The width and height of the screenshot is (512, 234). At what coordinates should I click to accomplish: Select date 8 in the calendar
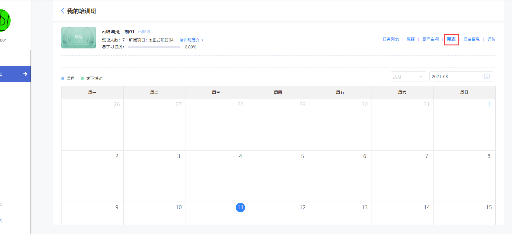coord(489,156)
